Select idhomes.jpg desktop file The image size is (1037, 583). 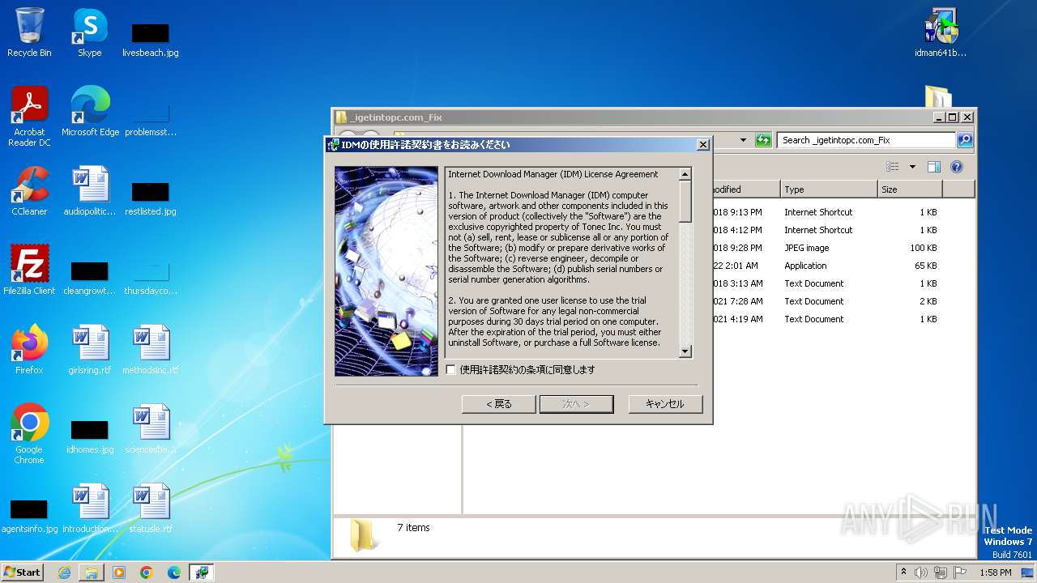tap(90, 436)
